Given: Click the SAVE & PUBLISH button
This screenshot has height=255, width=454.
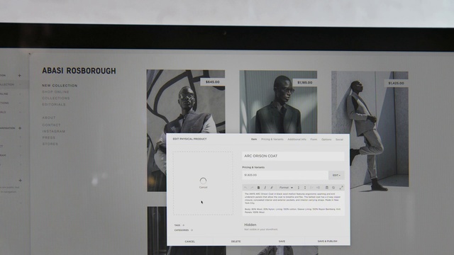Looking at the screenshot, I should pyautogui.click(x=328, y=242).
